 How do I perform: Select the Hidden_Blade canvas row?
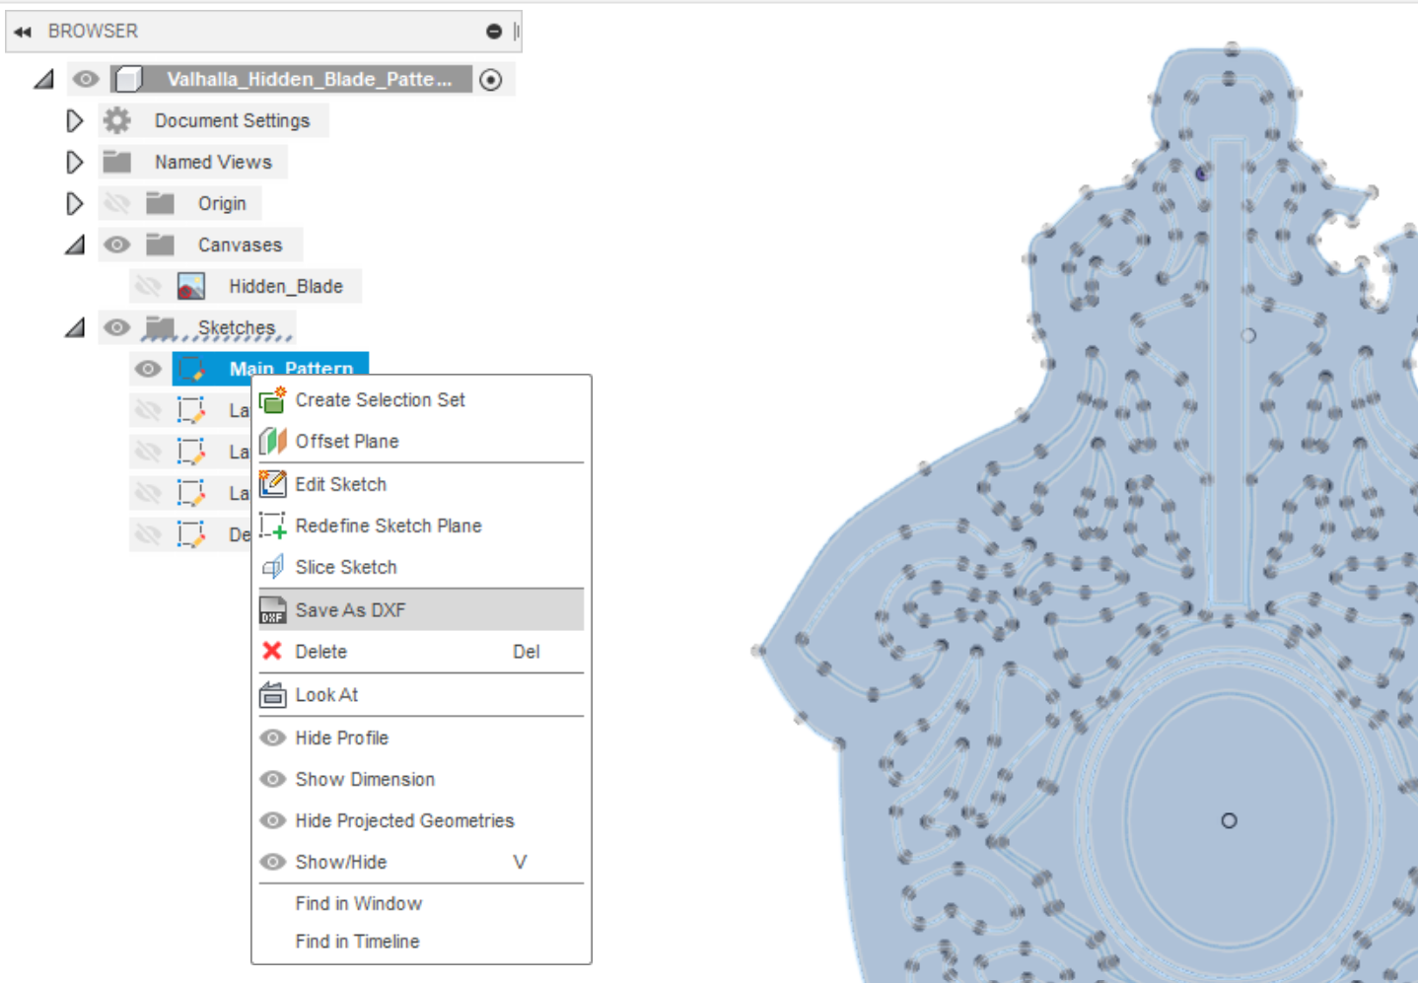[x=246, y=286]
